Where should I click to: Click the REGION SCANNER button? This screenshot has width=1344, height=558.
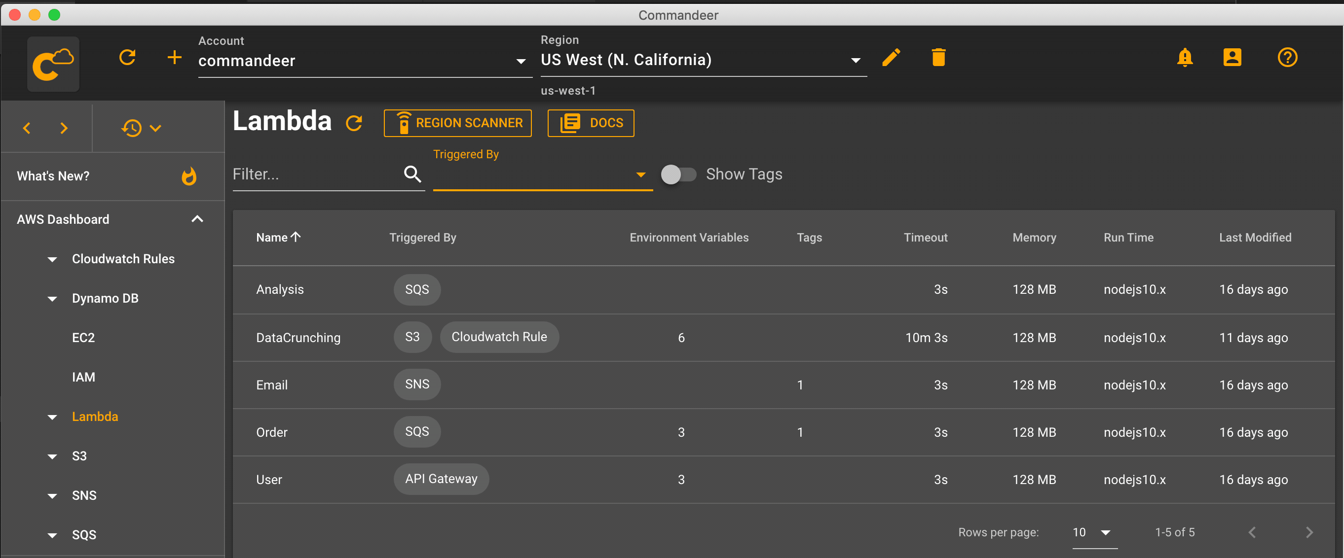(457, 123)
